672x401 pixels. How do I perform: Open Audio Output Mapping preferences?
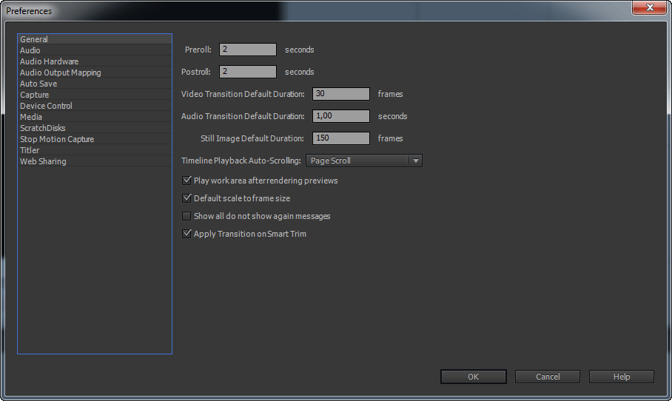[x=94, y=73]
